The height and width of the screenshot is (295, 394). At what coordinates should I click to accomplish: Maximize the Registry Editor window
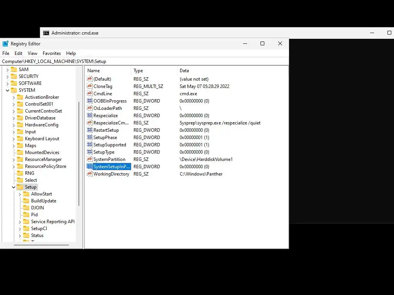[262, 44]
